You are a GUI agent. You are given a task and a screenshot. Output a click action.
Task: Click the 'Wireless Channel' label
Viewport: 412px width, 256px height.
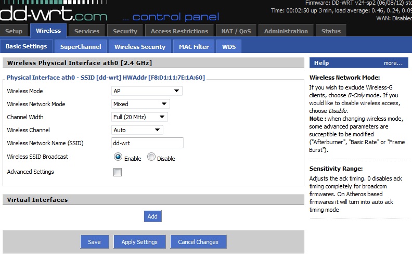click(x=29, y=130)
